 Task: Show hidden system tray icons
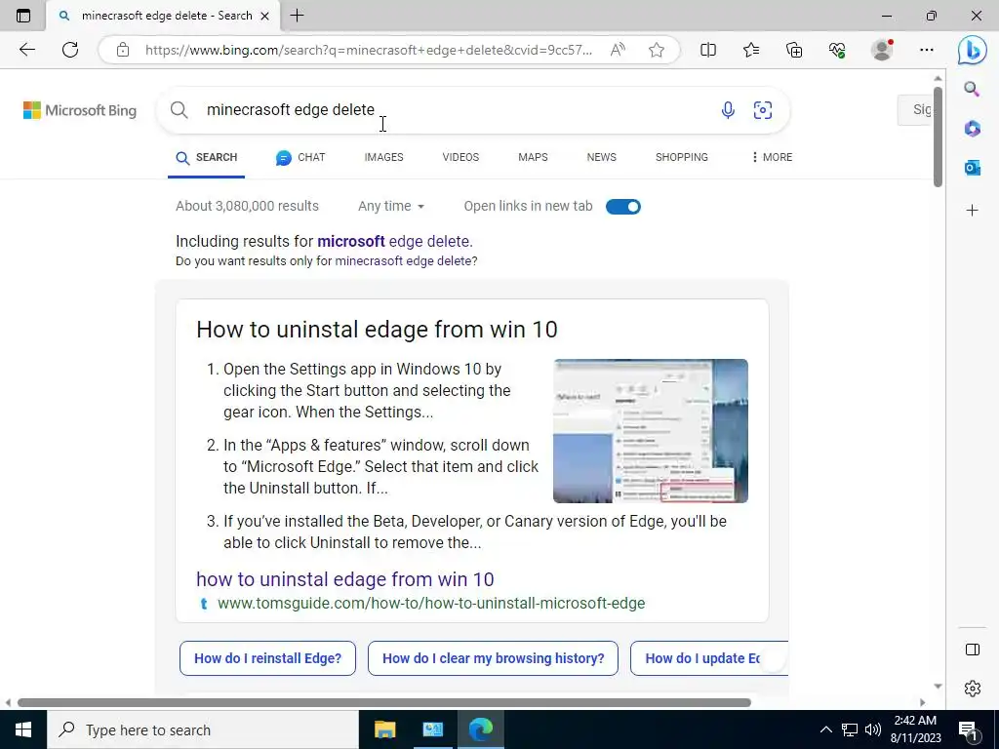coord(825,729)
